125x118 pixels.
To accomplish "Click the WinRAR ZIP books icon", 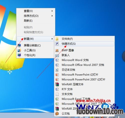I will pyautogui.click(x=57, y=109).
